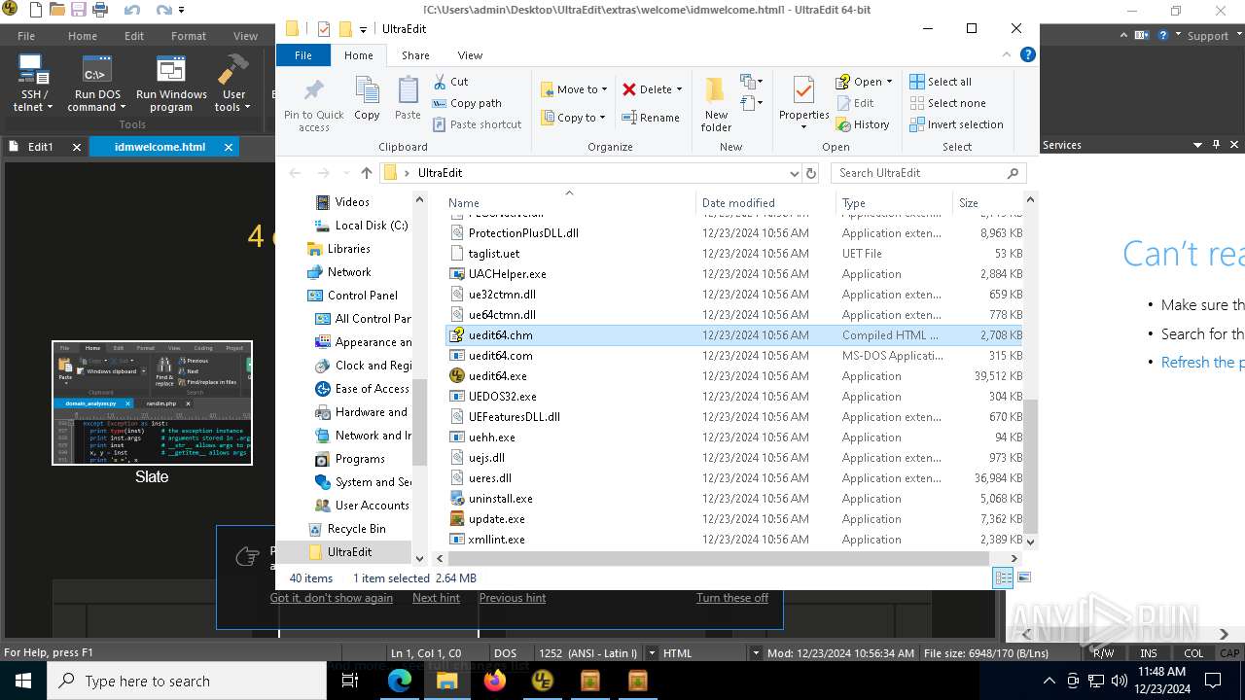Click Run Windows program in UltraEdit

171,85
